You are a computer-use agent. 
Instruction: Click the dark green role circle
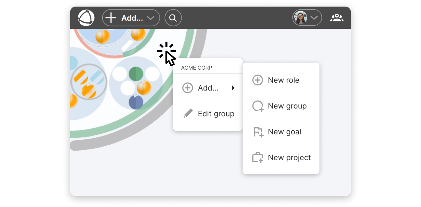(x=136, y=74)
